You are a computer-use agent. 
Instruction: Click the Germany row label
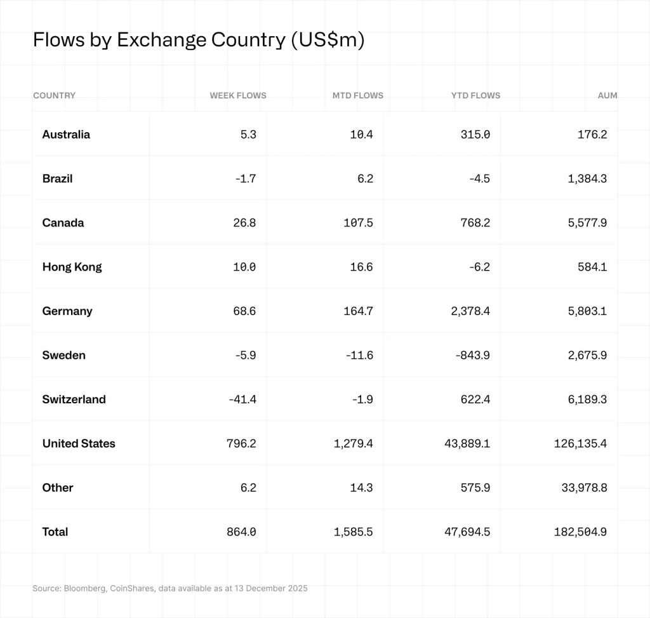pyautogui.click(x=67, y=311)
